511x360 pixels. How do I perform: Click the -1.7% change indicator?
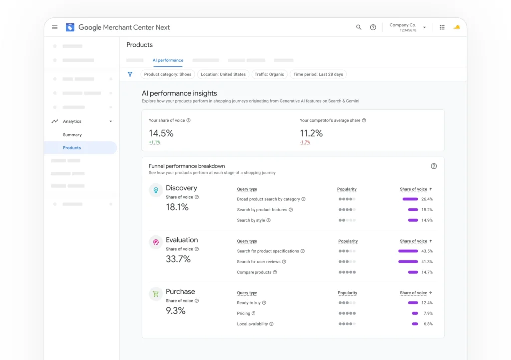pyautogui.click(x=305, y=142)
